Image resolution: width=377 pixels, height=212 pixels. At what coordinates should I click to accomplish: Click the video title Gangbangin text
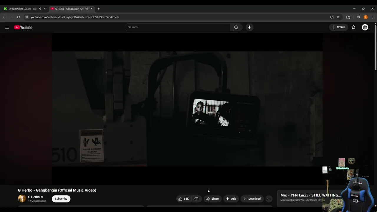click(x=57, y=190)
